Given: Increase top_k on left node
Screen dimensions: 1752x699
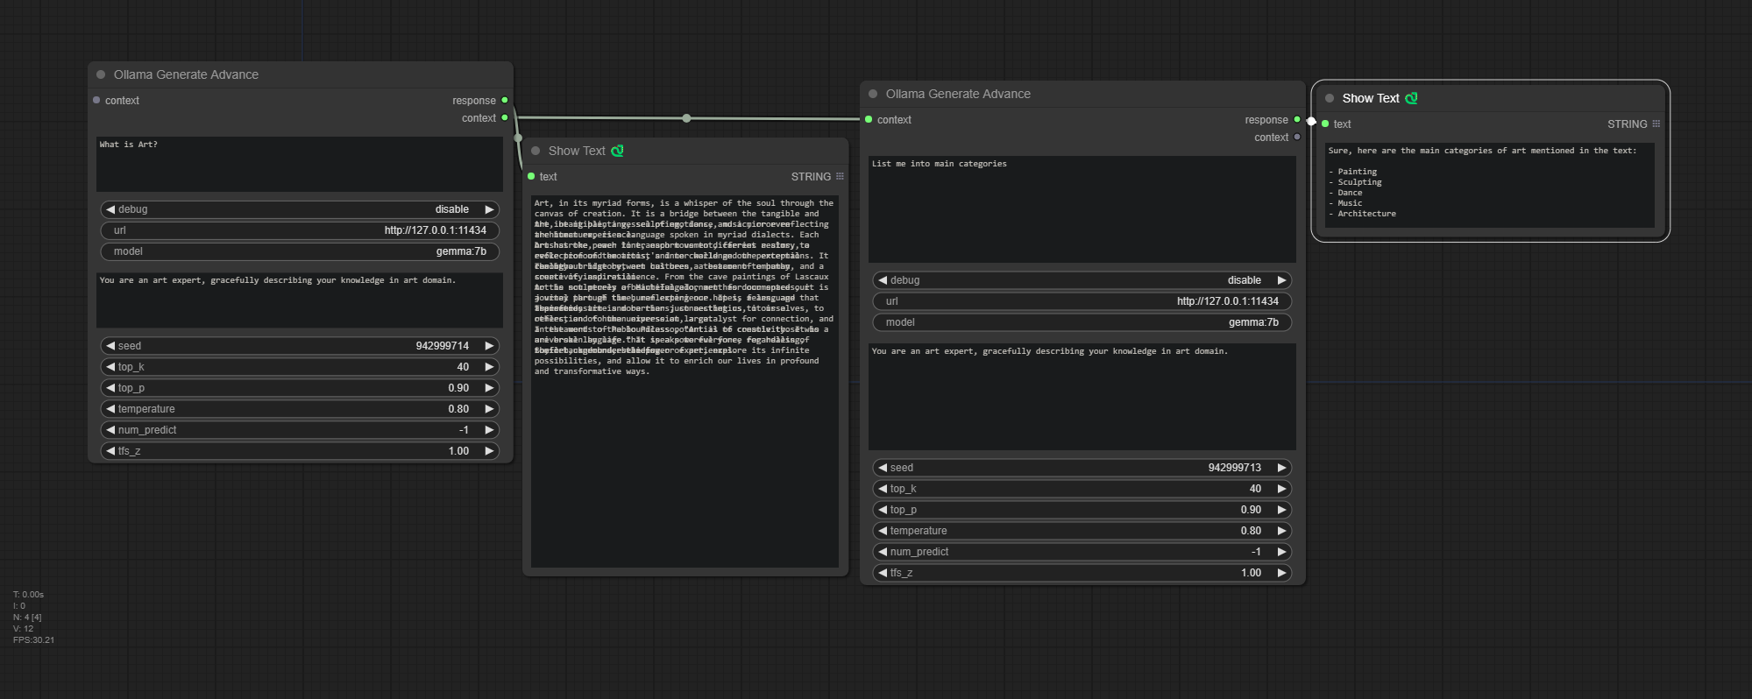Looking at the screenshot, I should pos(489,367).
